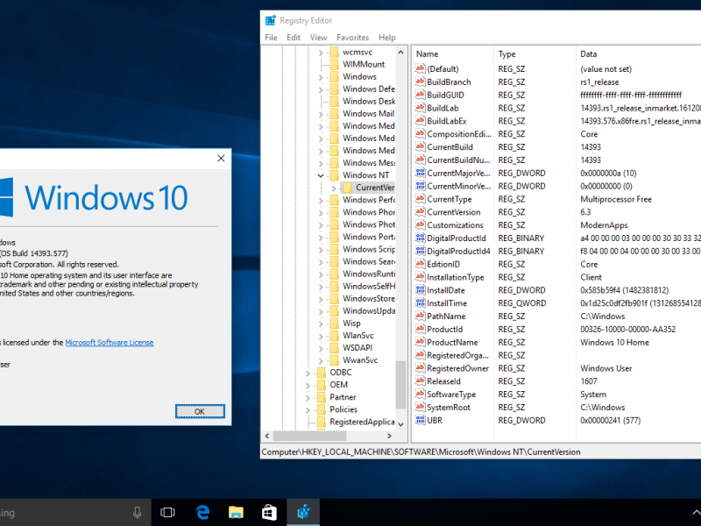Select the RegisteredApplica key
Viewport: 701px width, 526px height.
tap(362, 422)
